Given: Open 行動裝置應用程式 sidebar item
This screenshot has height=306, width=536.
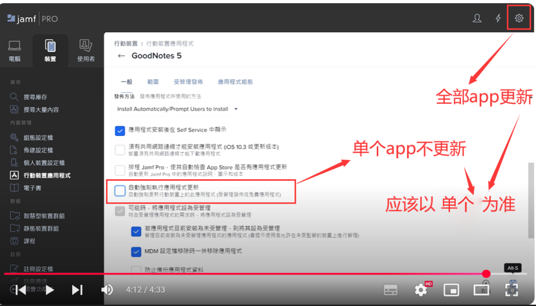Looking at the screenshot, I should click(x=47, y=175).
